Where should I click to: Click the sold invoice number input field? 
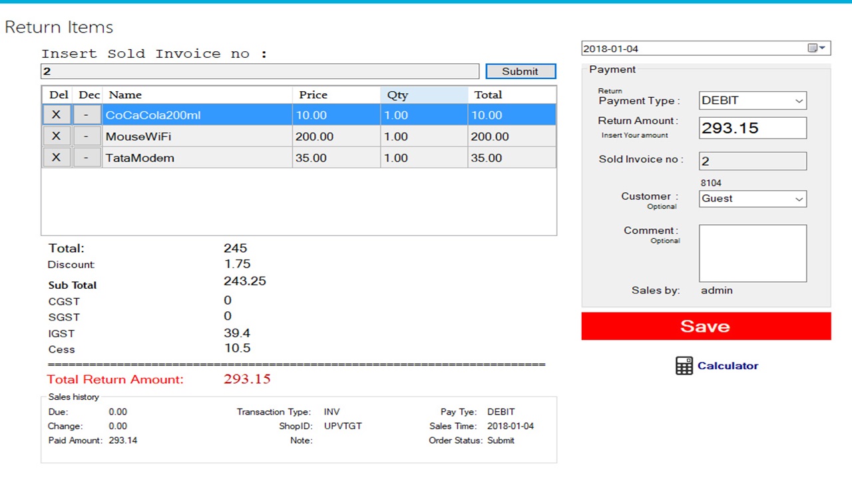(x=260, y=71)
